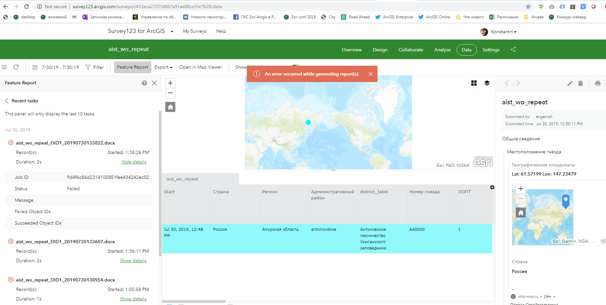Click the Номер гнезда column header
Viewport: 606px width, 305px height.
pos(431,204)
